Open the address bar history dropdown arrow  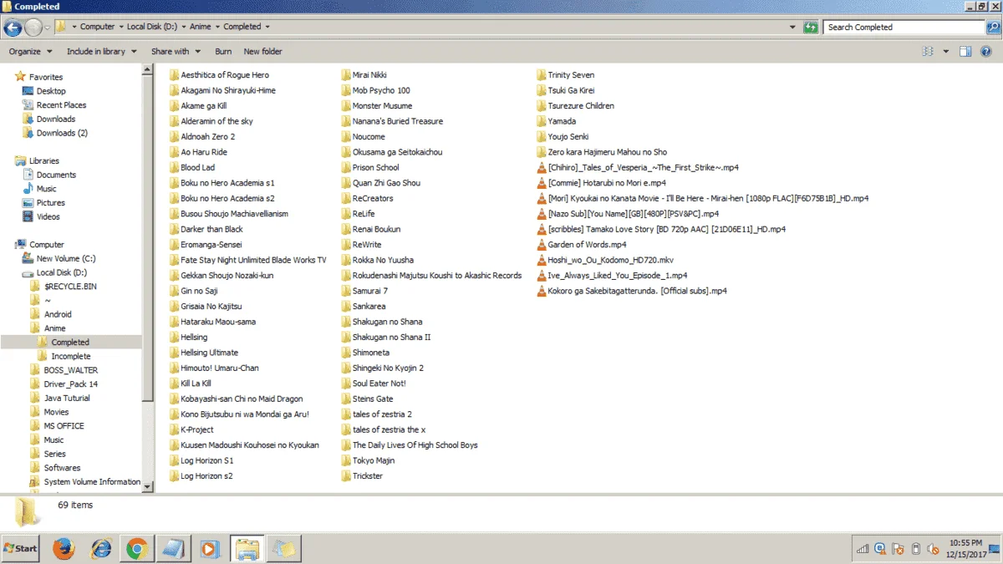pyautogui.click(x=792, y=27)
